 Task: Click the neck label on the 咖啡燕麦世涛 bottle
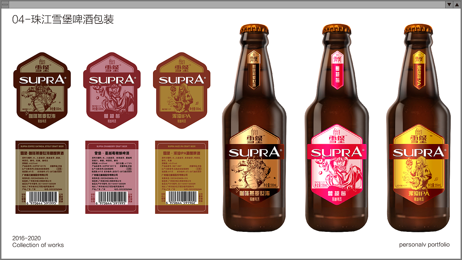point(255,70)
